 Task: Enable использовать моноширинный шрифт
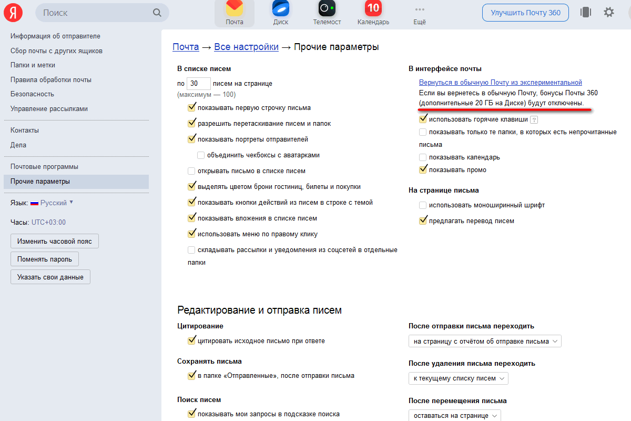(423, 205)
